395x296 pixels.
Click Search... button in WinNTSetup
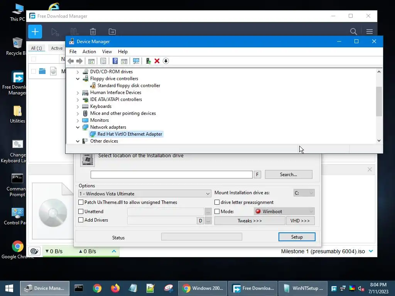(x=289, y=175)
